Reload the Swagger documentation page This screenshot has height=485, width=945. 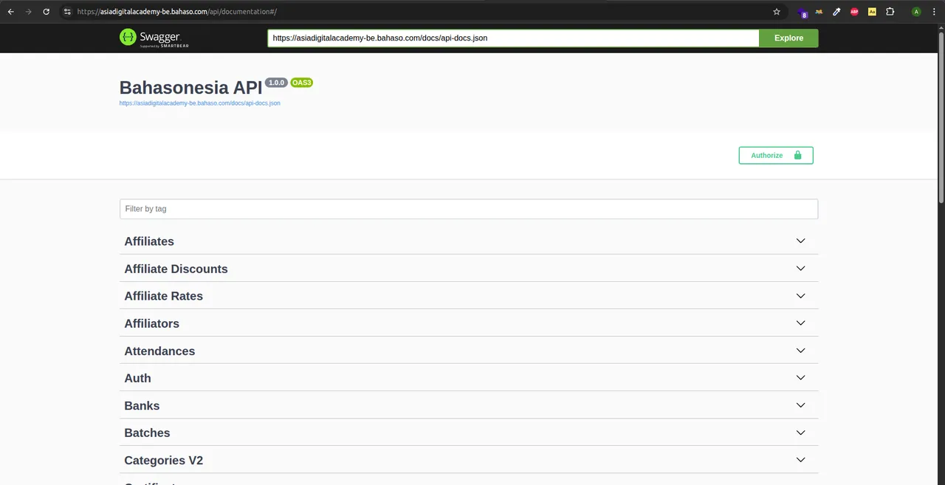pos(47,12)
